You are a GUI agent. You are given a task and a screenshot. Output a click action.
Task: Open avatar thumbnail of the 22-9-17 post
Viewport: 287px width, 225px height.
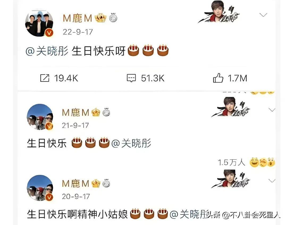[x=39, y=23]
